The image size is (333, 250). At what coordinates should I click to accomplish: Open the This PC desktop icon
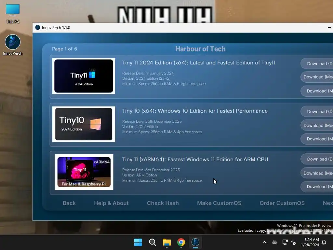pyautogui.click(x=13, y=14)
